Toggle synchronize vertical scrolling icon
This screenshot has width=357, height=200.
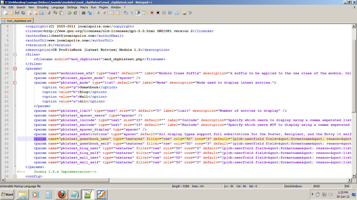[112, 13]
